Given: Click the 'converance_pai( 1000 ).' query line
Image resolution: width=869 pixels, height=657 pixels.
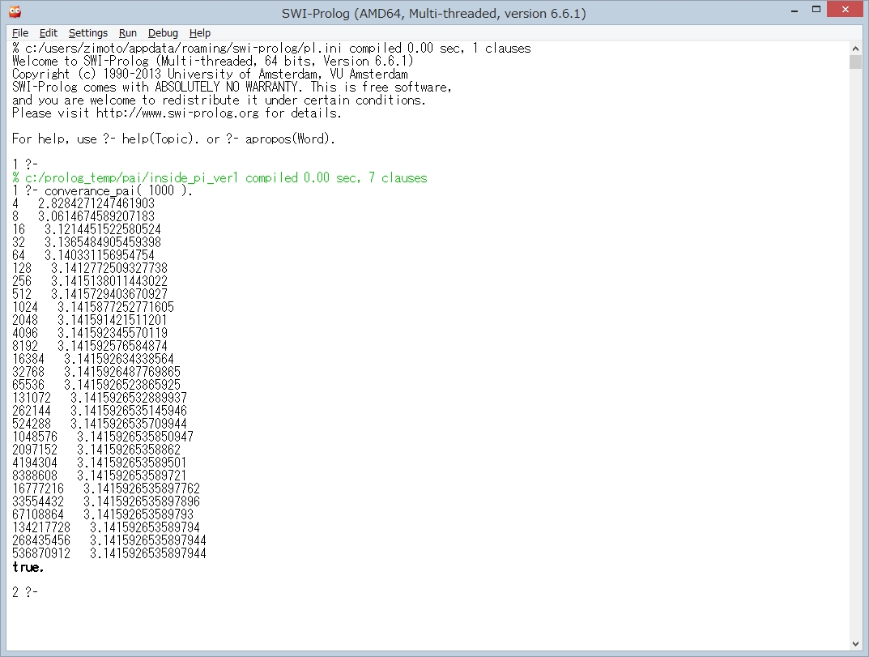Looking at the screenshot, I should (x=103, y=190).
